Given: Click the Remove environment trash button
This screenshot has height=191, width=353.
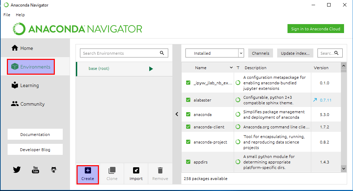Looking at the screenshot, I should point(160,174).
